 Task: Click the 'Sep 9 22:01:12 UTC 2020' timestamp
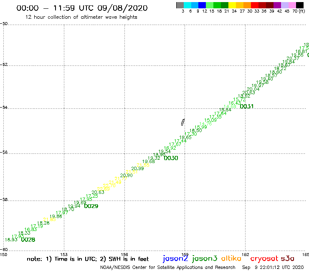coord(273,268)
